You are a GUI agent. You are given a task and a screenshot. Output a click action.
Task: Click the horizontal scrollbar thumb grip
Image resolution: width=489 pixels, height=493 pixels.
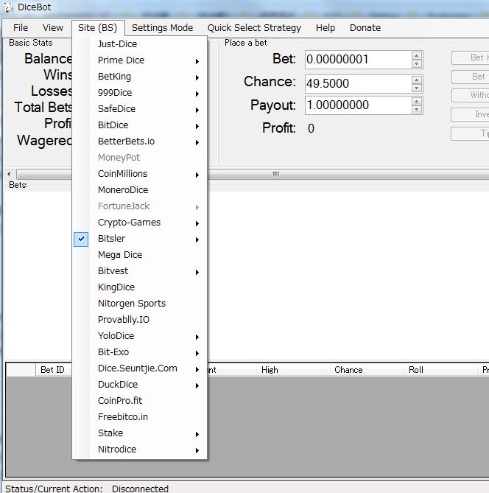coord(276,174)
